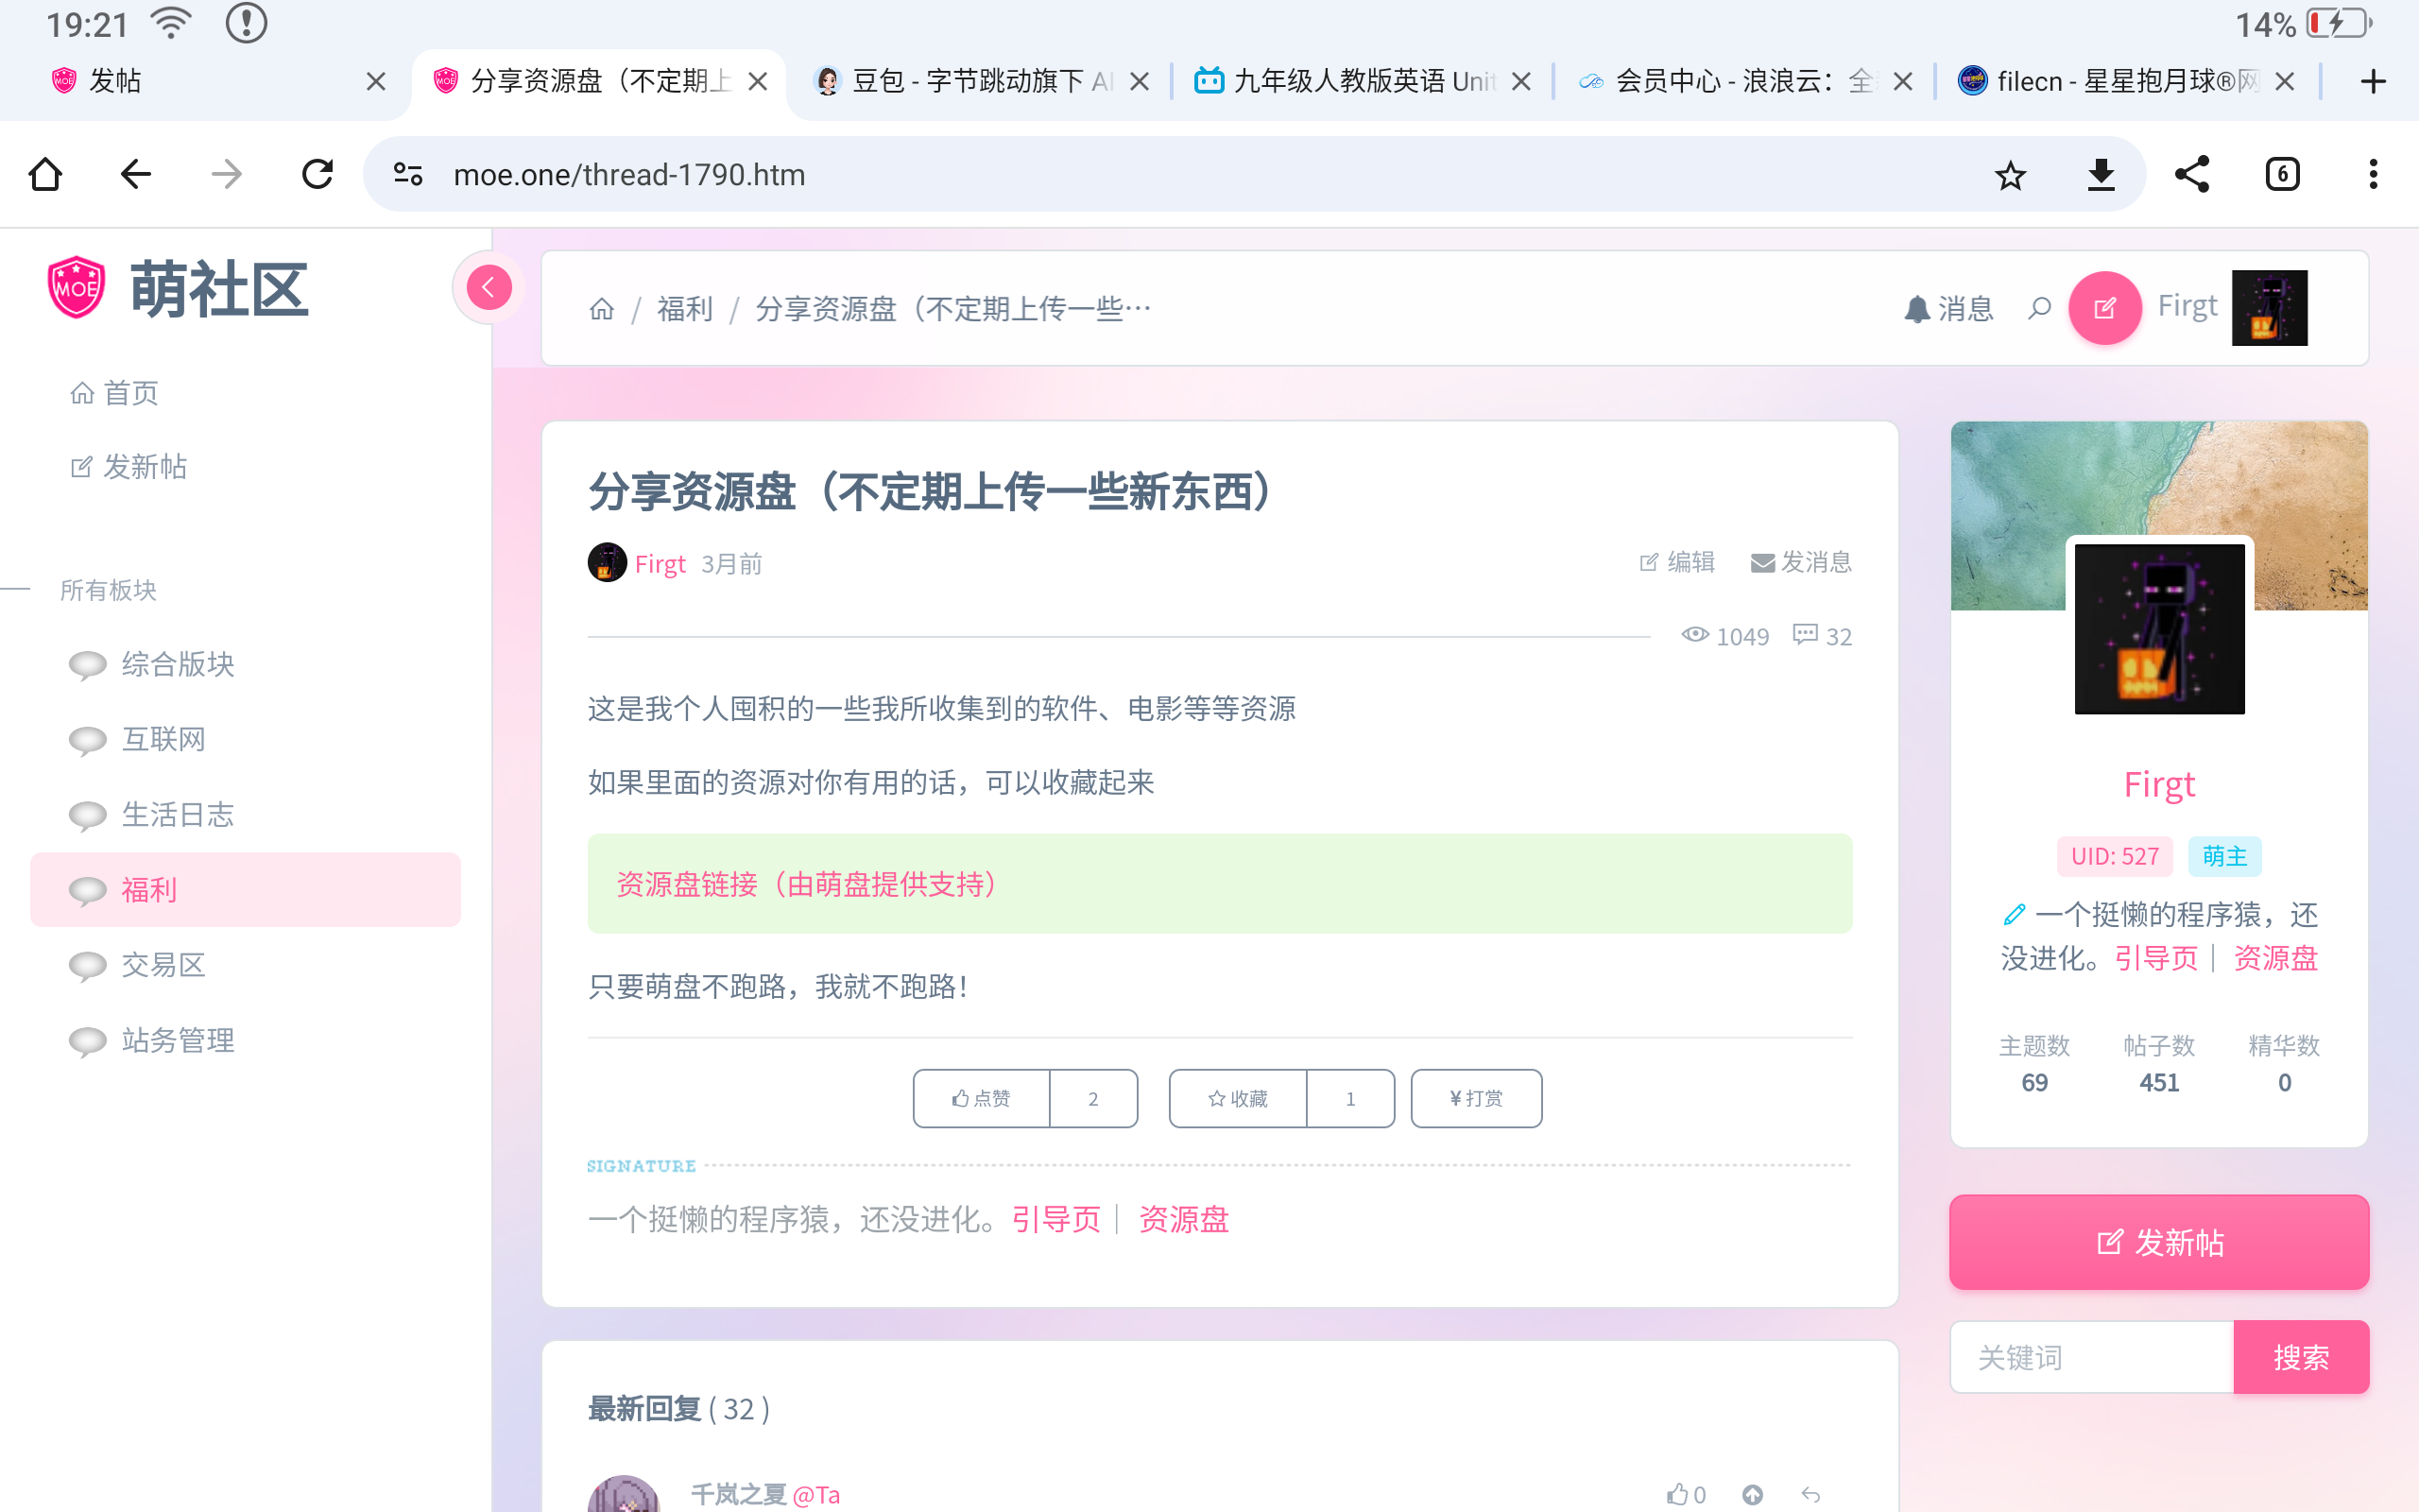Click the large 发新帖 pink button
Screen dimensions: 2419x1512
(x=2159, y=1242)
